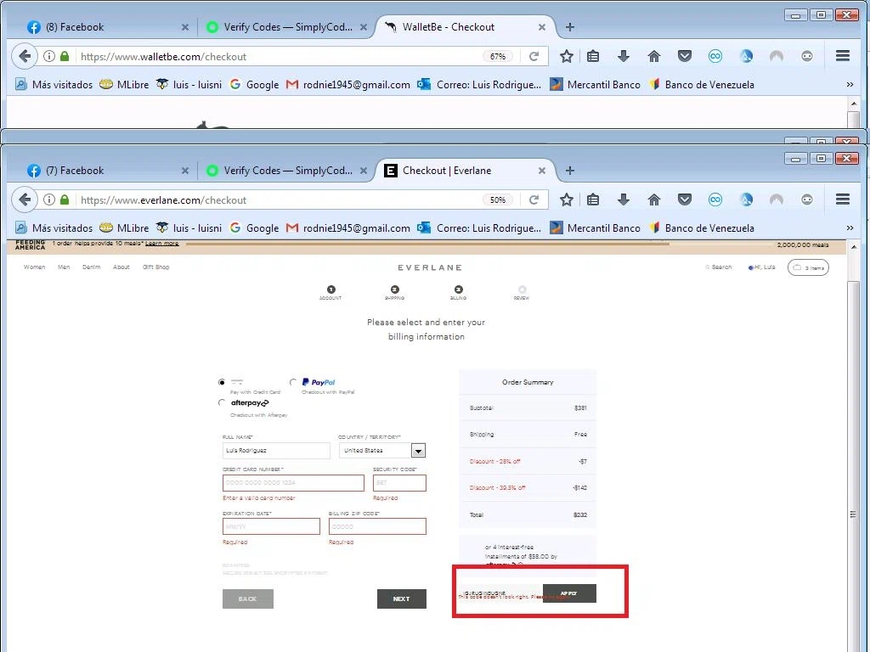Focus Security Code field
The height and width of the screenshot is (652, 870).
[x=399, y=483]
